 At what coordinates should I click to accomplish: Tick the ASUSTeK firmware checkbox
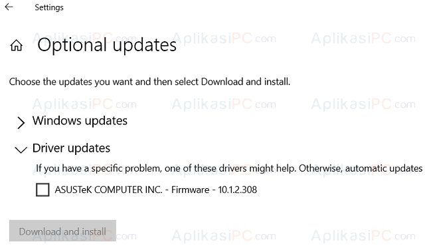(x=42, y=189)
